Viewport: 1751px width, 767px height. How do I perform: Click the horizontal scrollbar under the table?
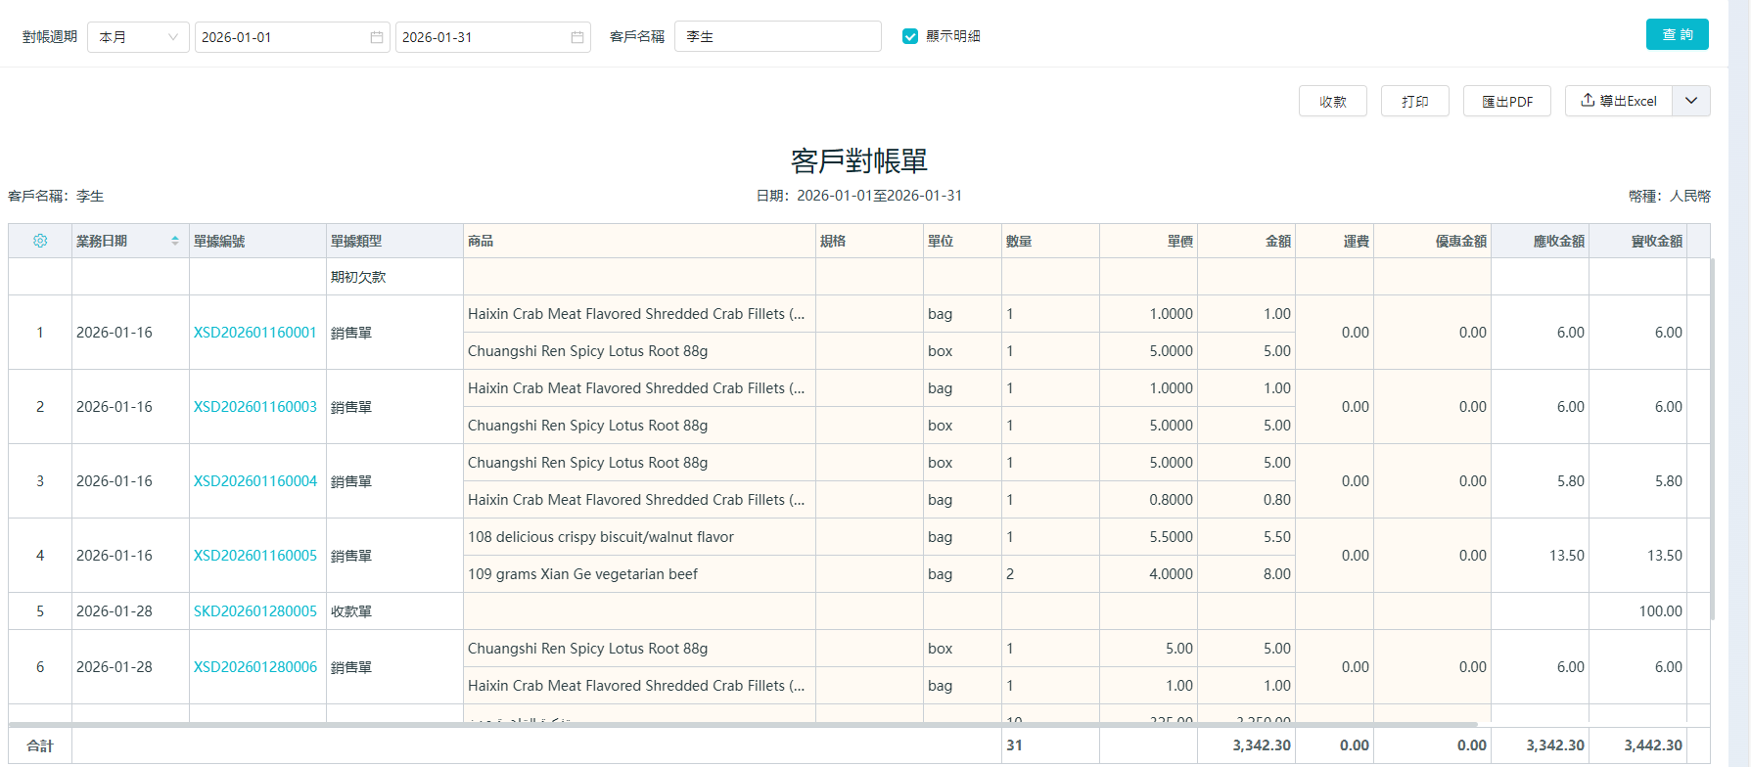[x=742, y=725]
